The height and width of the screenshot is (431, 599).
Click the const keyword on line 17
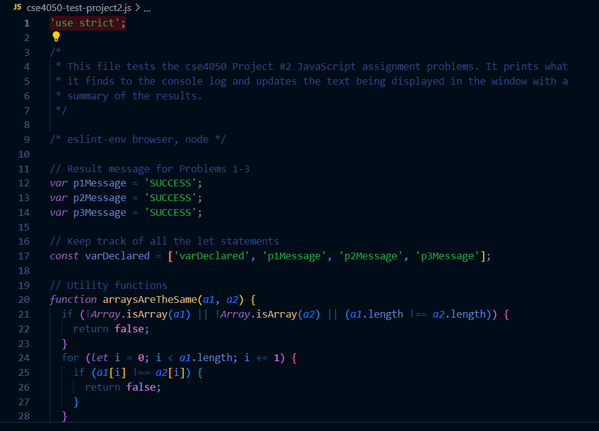pos(64,256)
